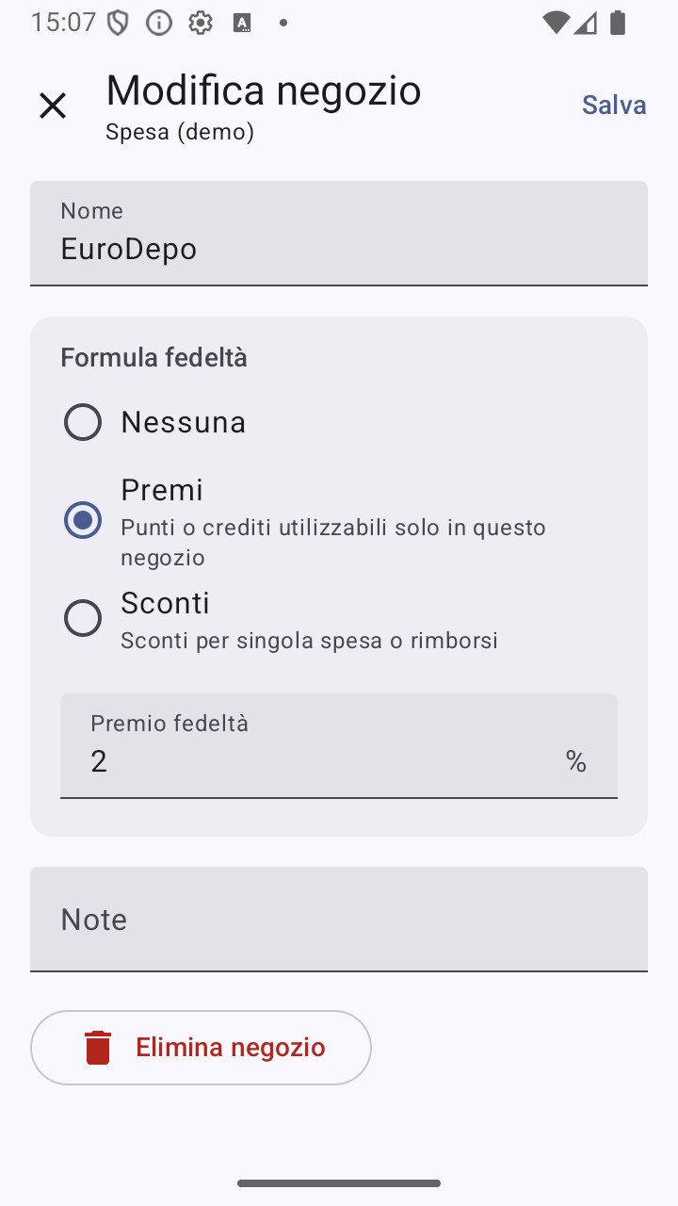
Task: Tap the red trash icon
Action: pos(98,1048)
